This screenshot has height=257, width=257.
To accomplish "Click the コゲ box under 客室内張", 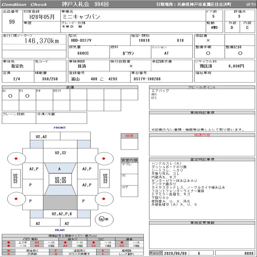I will coord(129,191).
